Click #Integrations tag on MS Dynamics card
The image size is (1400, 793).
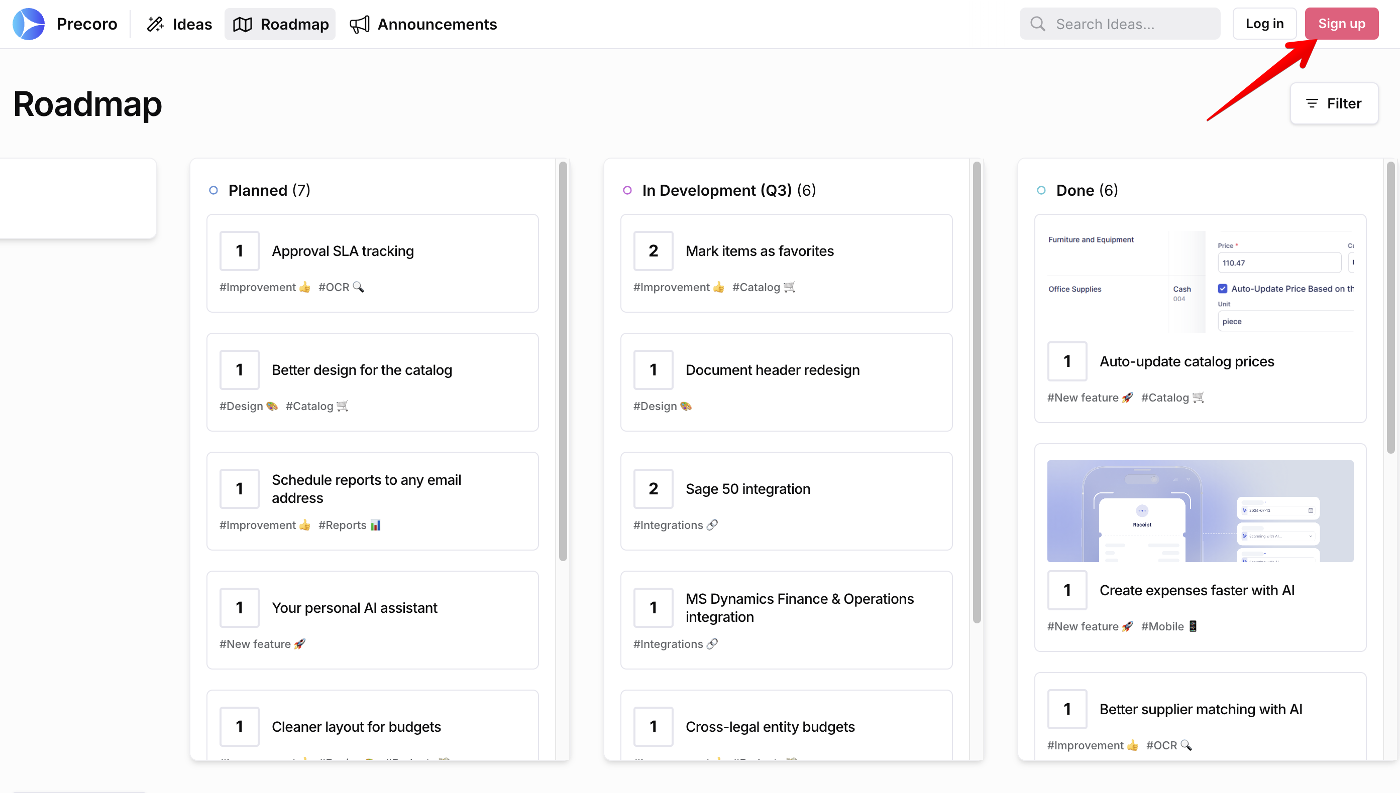click(x=675, y=644)
